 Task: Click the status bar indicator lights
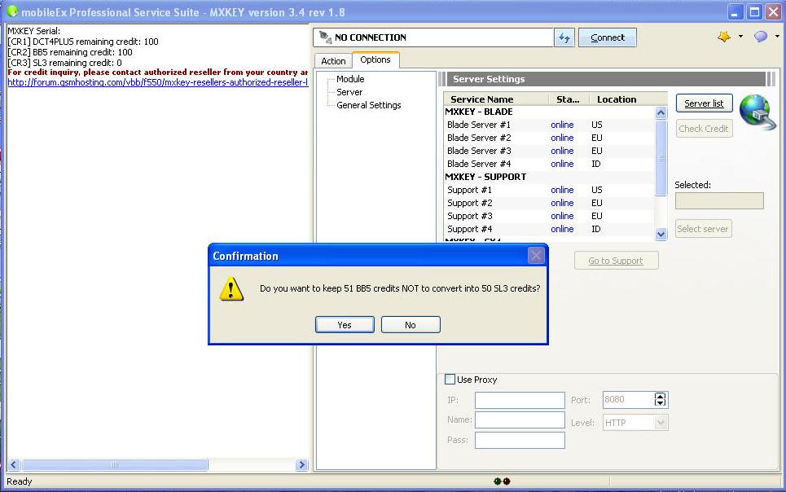tap(502, 481)
